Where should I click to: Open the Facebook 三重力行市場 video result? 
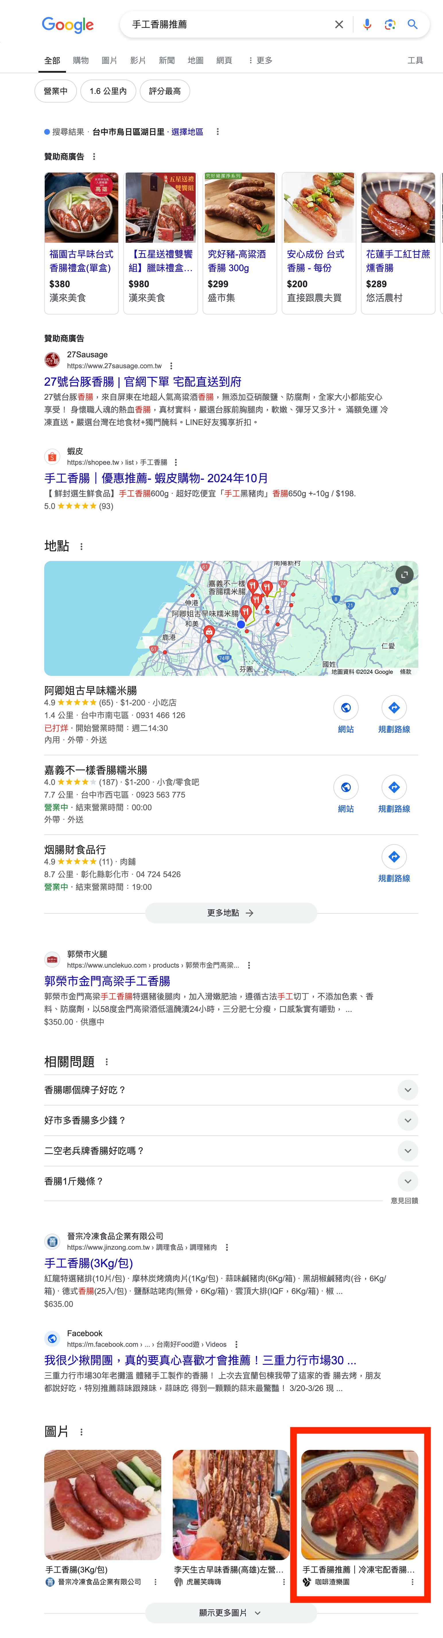[200, 1360]
